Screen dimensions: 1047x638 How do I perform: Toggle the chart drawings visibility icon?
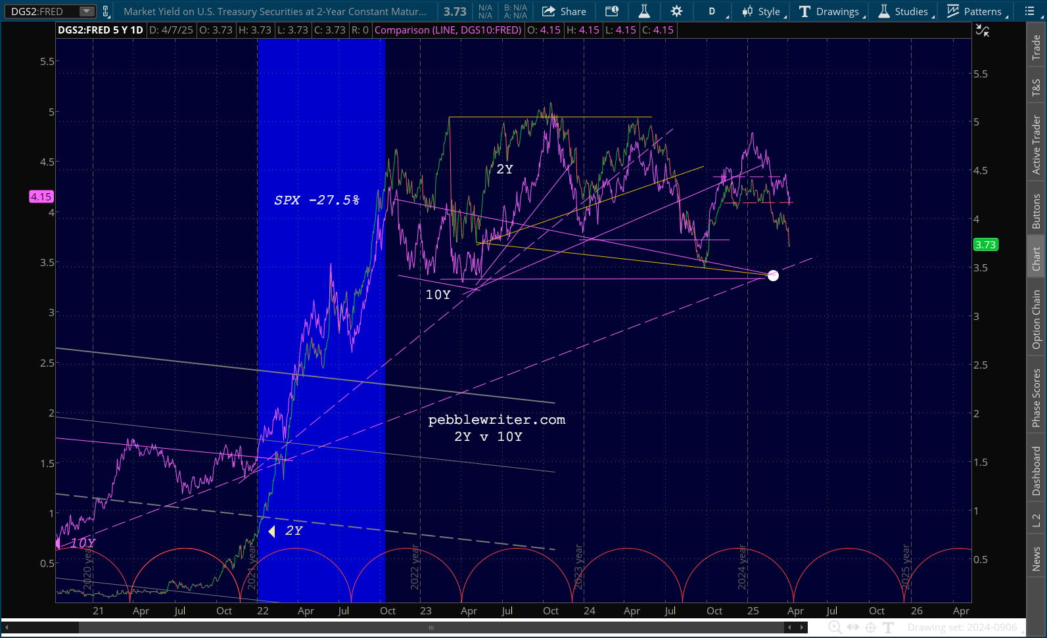click(983, 30)
